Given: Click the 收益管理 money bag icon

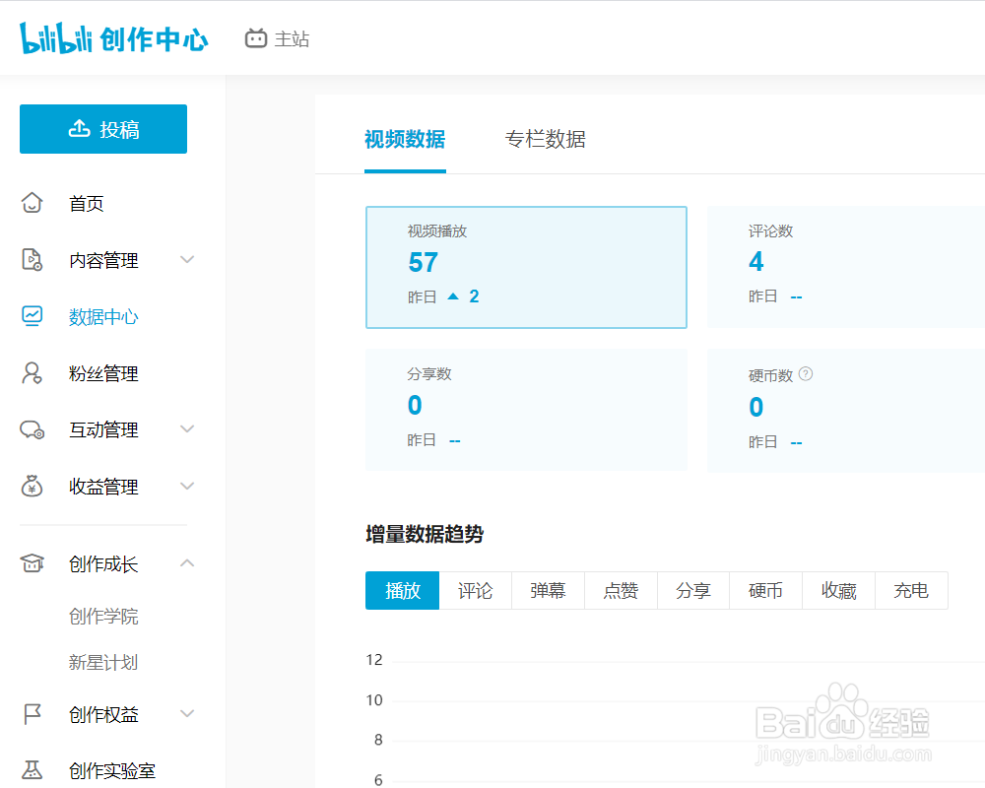Looking at the screenshot, I should click(33, 487).
